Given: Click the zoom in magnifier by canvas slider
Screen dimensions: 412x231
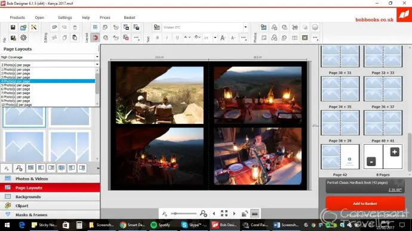Looking at the screenshot, I should pos(204,214).
